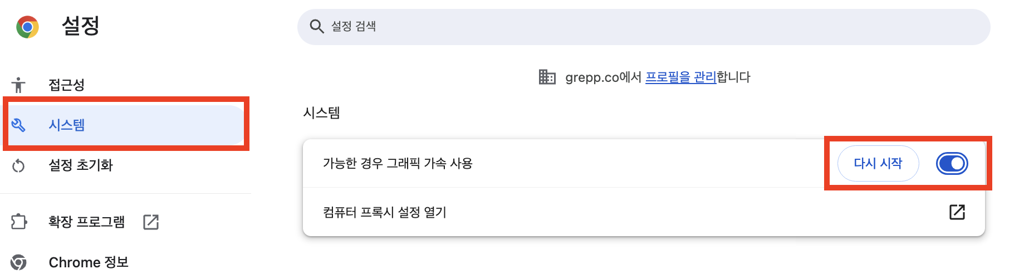
Task: Click the magnifier icon in search bar
Action: point(316,27)
